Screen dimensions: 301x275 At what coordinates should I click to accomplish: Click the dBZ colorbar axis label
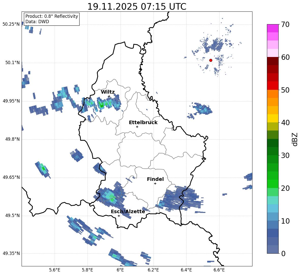pos(295,139)
